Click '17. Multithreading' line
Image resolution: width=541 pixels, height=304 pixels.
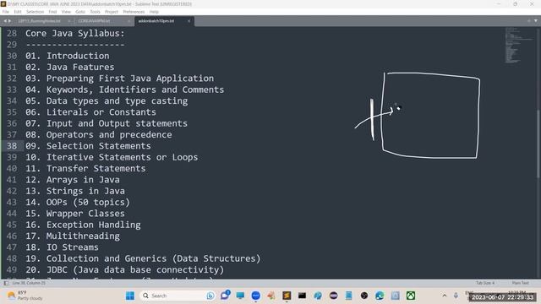click(x=73, y=236)
